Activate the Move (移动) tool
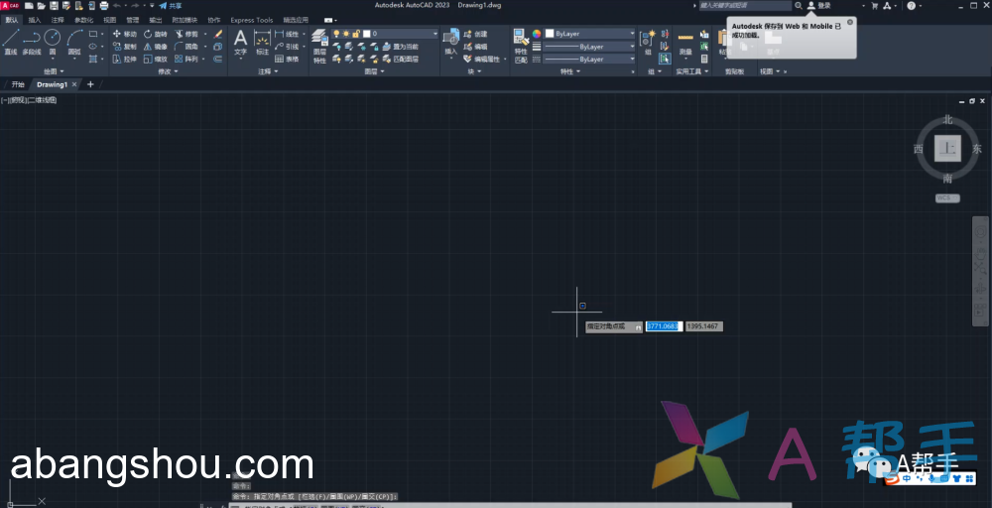Image resolution: width=992 pixels, height=508 pixels. coord(124,34)
